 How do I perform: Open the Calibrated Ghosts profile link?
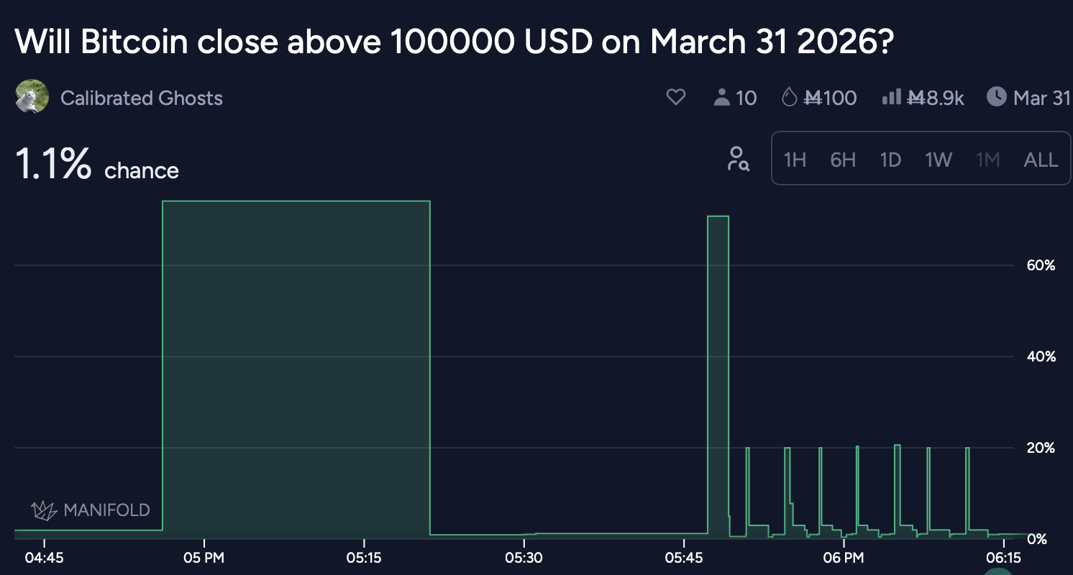[x=142, y=98]
